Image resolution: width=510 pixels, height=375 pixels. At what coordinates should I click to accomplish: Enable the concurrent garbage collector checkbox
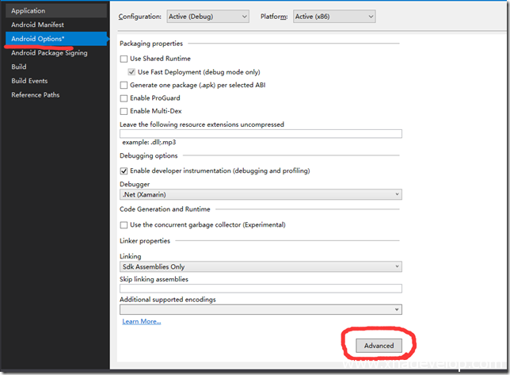tap(124, 225)
